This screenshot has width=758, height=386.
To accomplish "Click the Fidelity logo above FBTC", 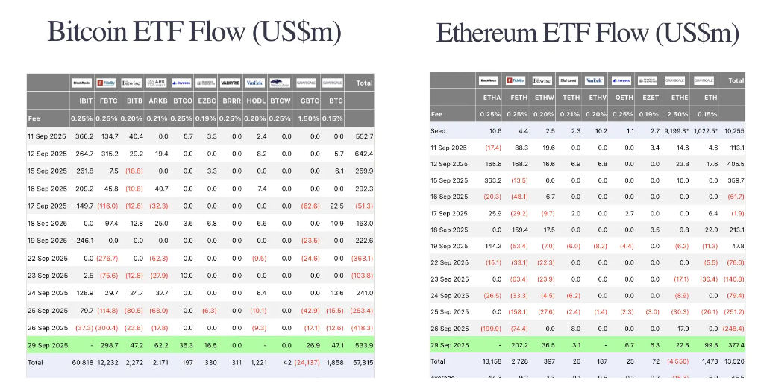I will click(107, 83).
